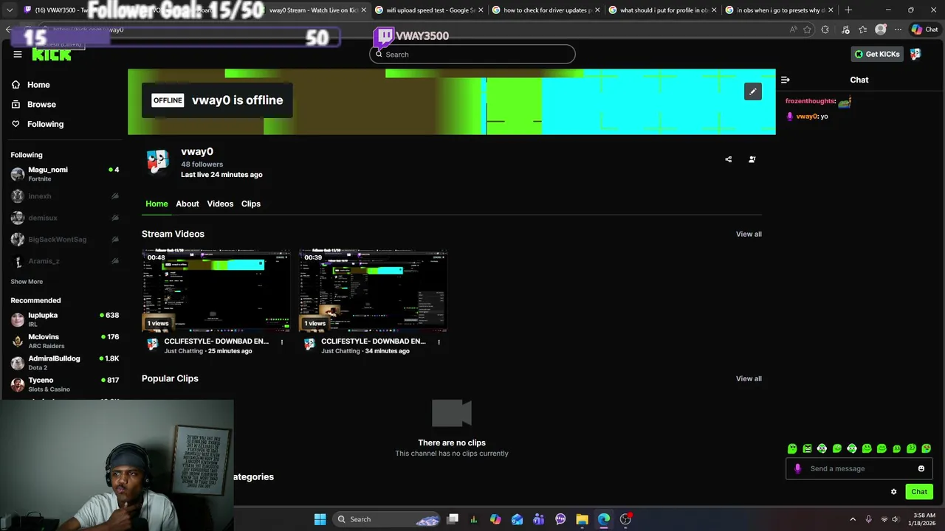
Task: Open chat settings gear icon
Action: coord(894,492)
